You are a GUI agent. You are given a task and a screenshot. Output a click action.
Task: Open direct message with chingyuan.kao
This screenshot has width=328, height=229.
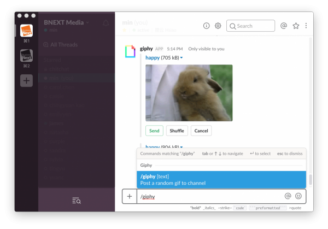[x=67, y=105]
